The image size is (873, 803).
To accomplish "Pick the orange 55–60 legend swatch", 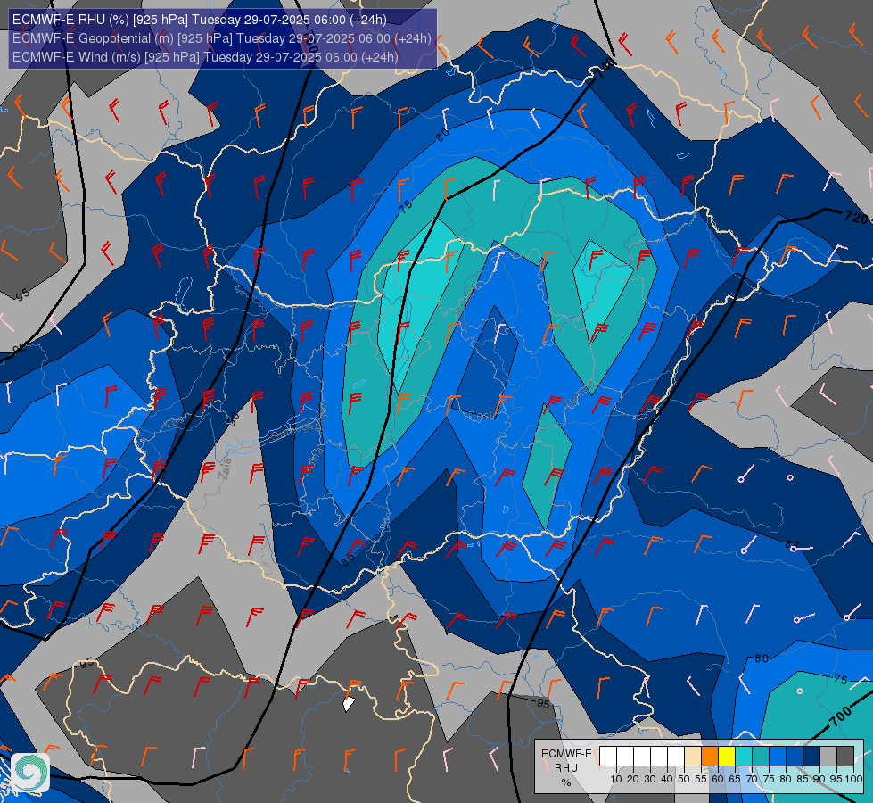I will 709,756.
